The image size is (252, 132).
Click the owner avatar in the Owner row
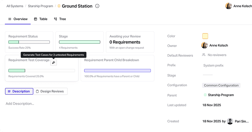click(205, 45)
